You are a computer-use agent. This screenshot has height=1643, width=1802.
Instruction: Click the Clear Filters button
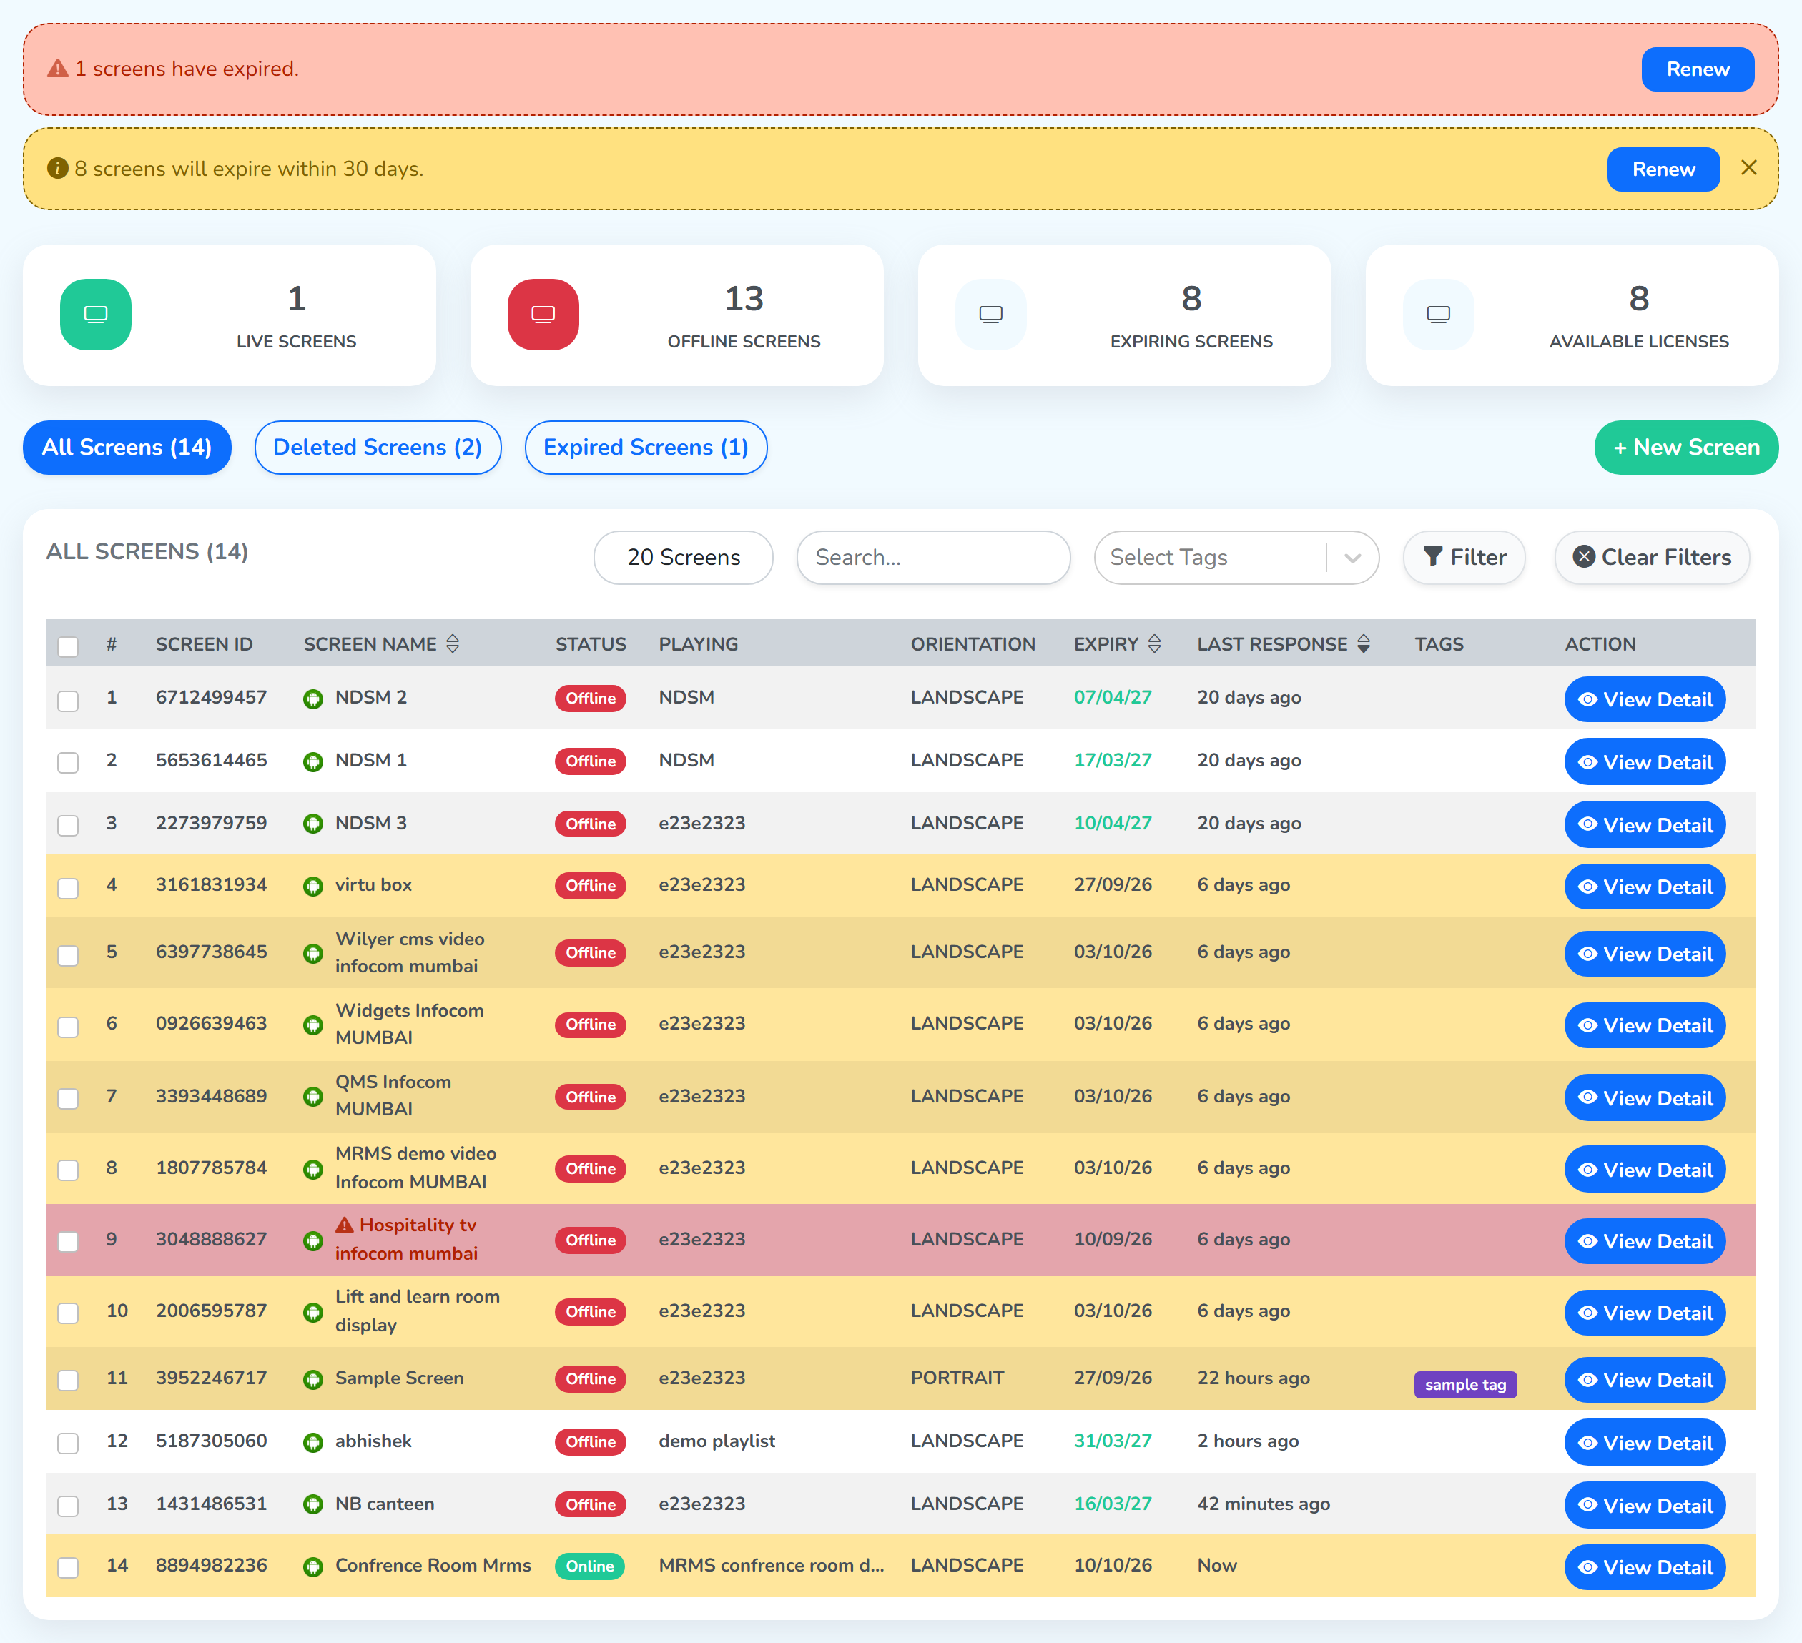click(1652, 558)
